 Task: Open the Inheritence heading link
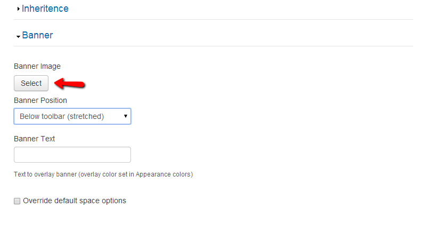click(x=45, y=9)
